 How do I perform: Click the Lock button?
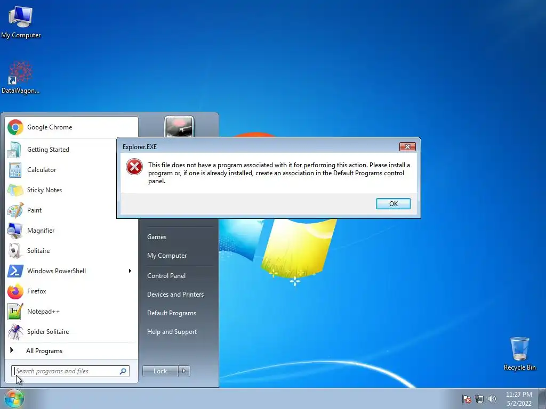tap(160, 371)
